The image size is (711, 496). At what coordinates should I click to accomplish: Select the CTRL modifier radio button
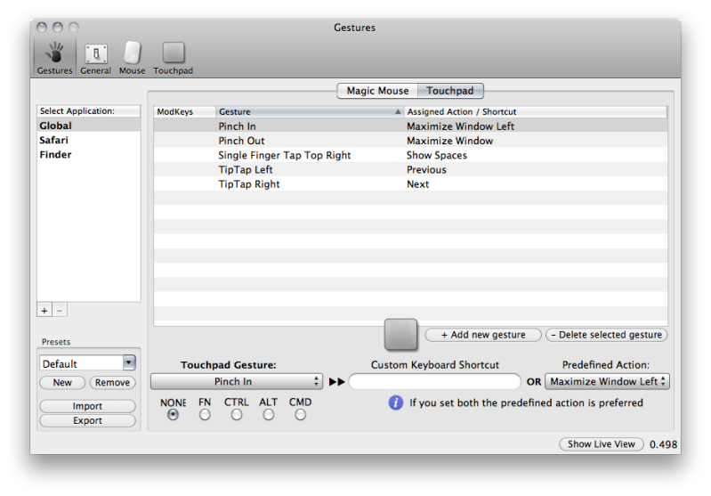pos(237,415)
